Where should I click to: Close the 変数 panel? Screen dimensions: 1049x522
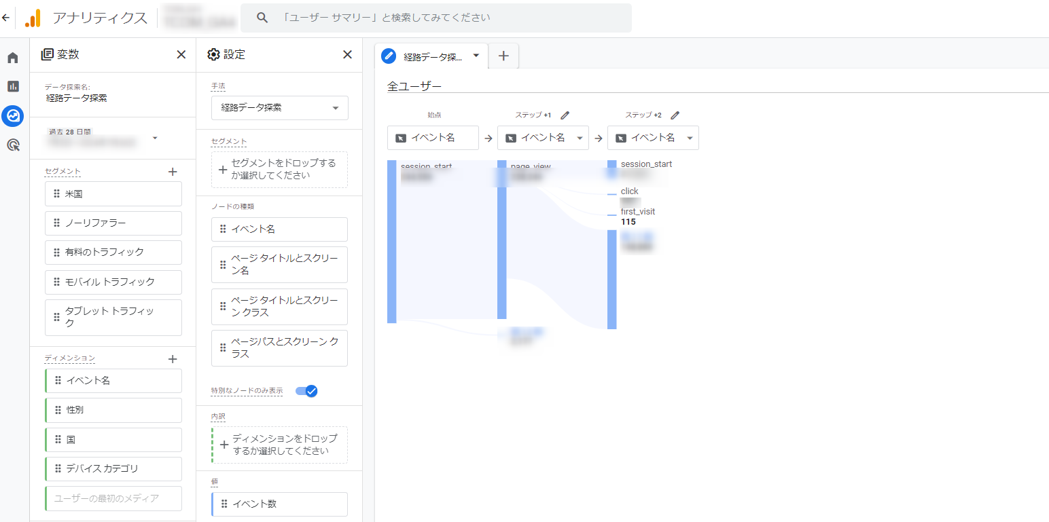pyautogui.click(x=181, y=55)
